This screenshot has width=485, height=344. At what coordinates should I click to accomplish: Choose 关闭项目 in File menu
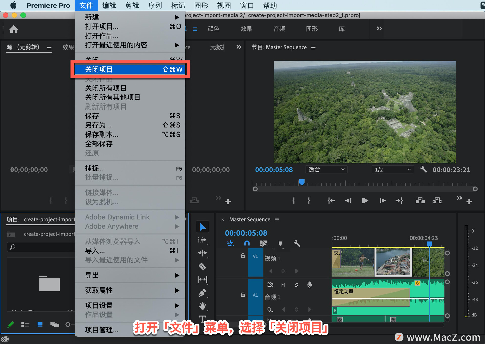[x=130, y=69]
